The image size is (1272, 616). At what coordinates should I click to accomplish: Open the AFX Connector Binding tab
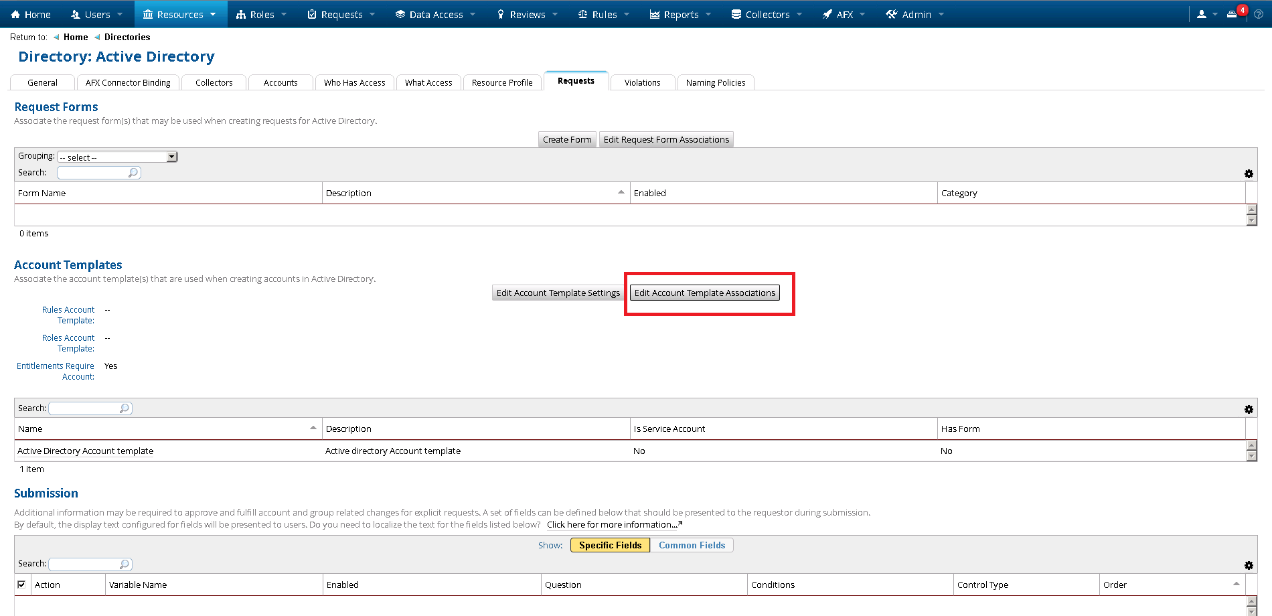coord(128,82)
